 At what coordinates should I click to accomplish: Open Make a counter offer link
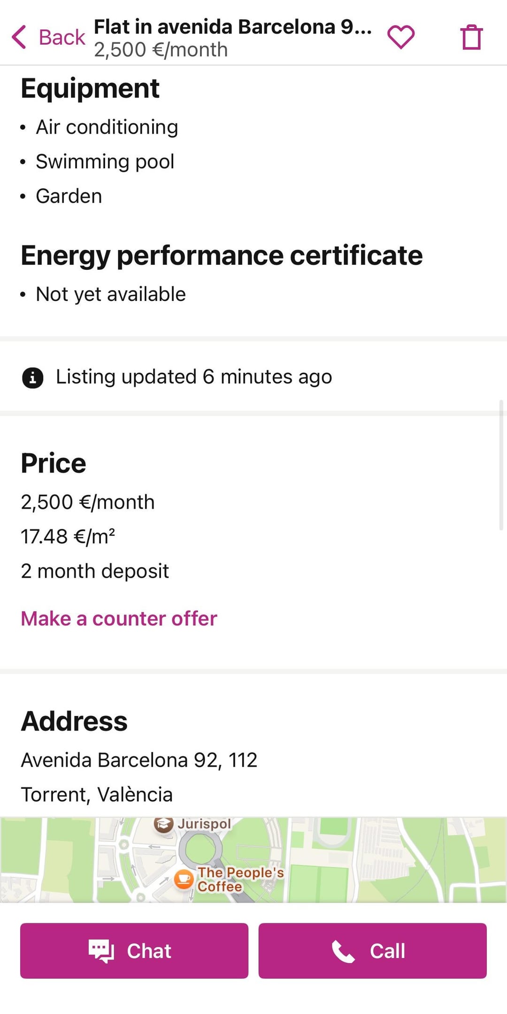tap(119, 619)
